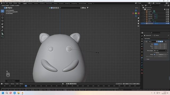Hide Cube in viewport via eye icon
Viewport: 170px width, 95px height.
pos(166,13)
